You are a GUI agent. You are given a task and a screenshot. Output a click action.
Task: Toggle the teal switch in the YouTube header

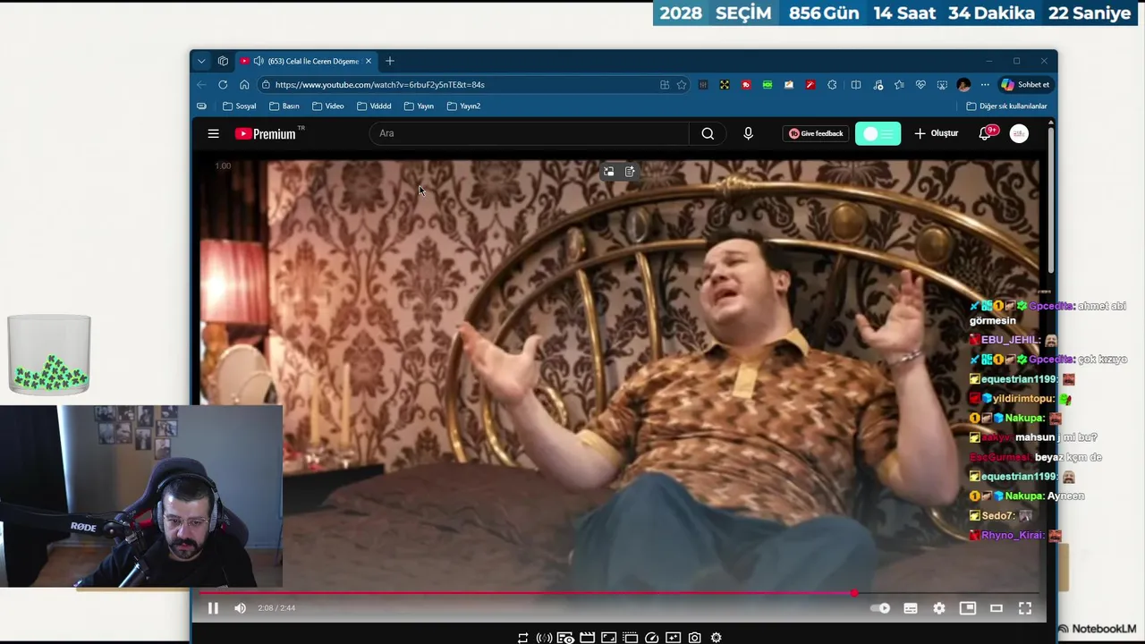[878, 134]
